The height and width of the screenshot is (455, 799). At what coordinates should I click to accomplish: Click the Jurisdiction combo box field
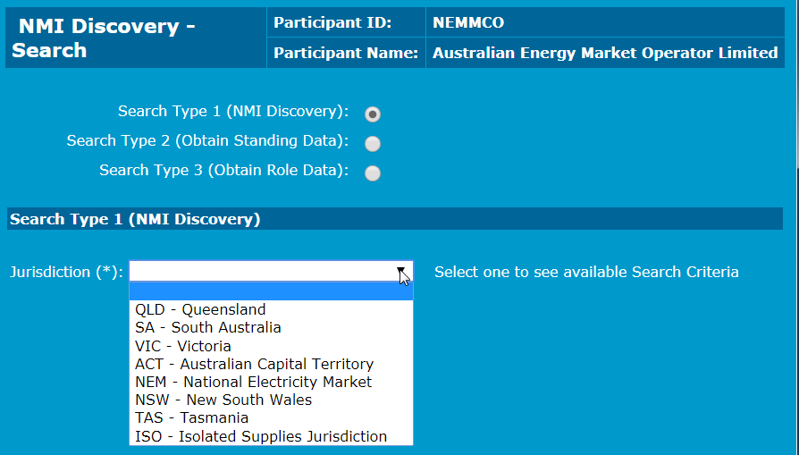[x=271, y=271]
